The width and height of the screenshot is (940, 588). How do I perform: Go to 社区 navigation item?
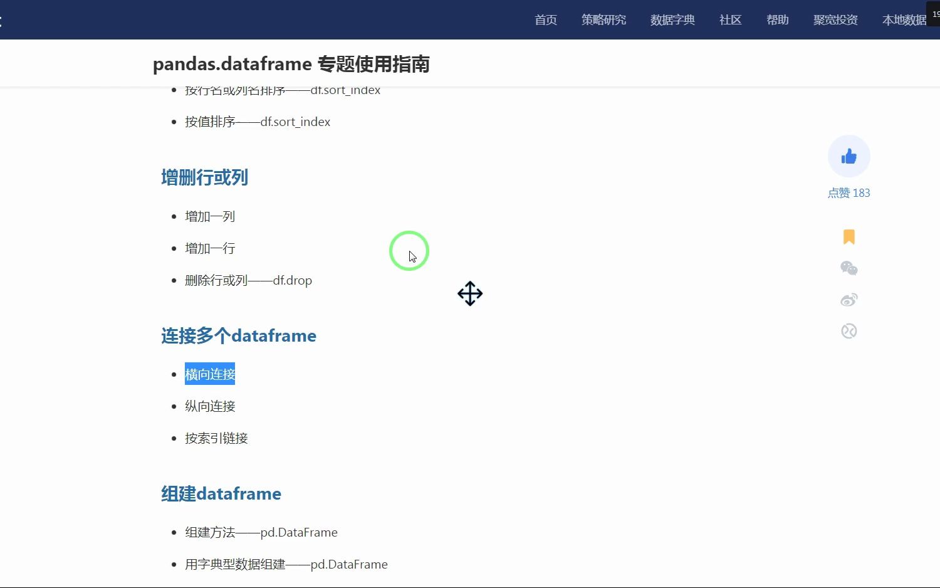pyautogui.click(x=731, y=20)
